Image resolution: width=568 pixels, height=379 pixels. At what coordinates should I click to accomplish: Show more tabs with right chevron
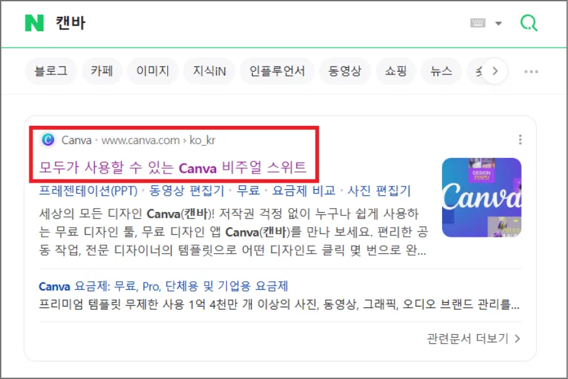pos(495,71)
